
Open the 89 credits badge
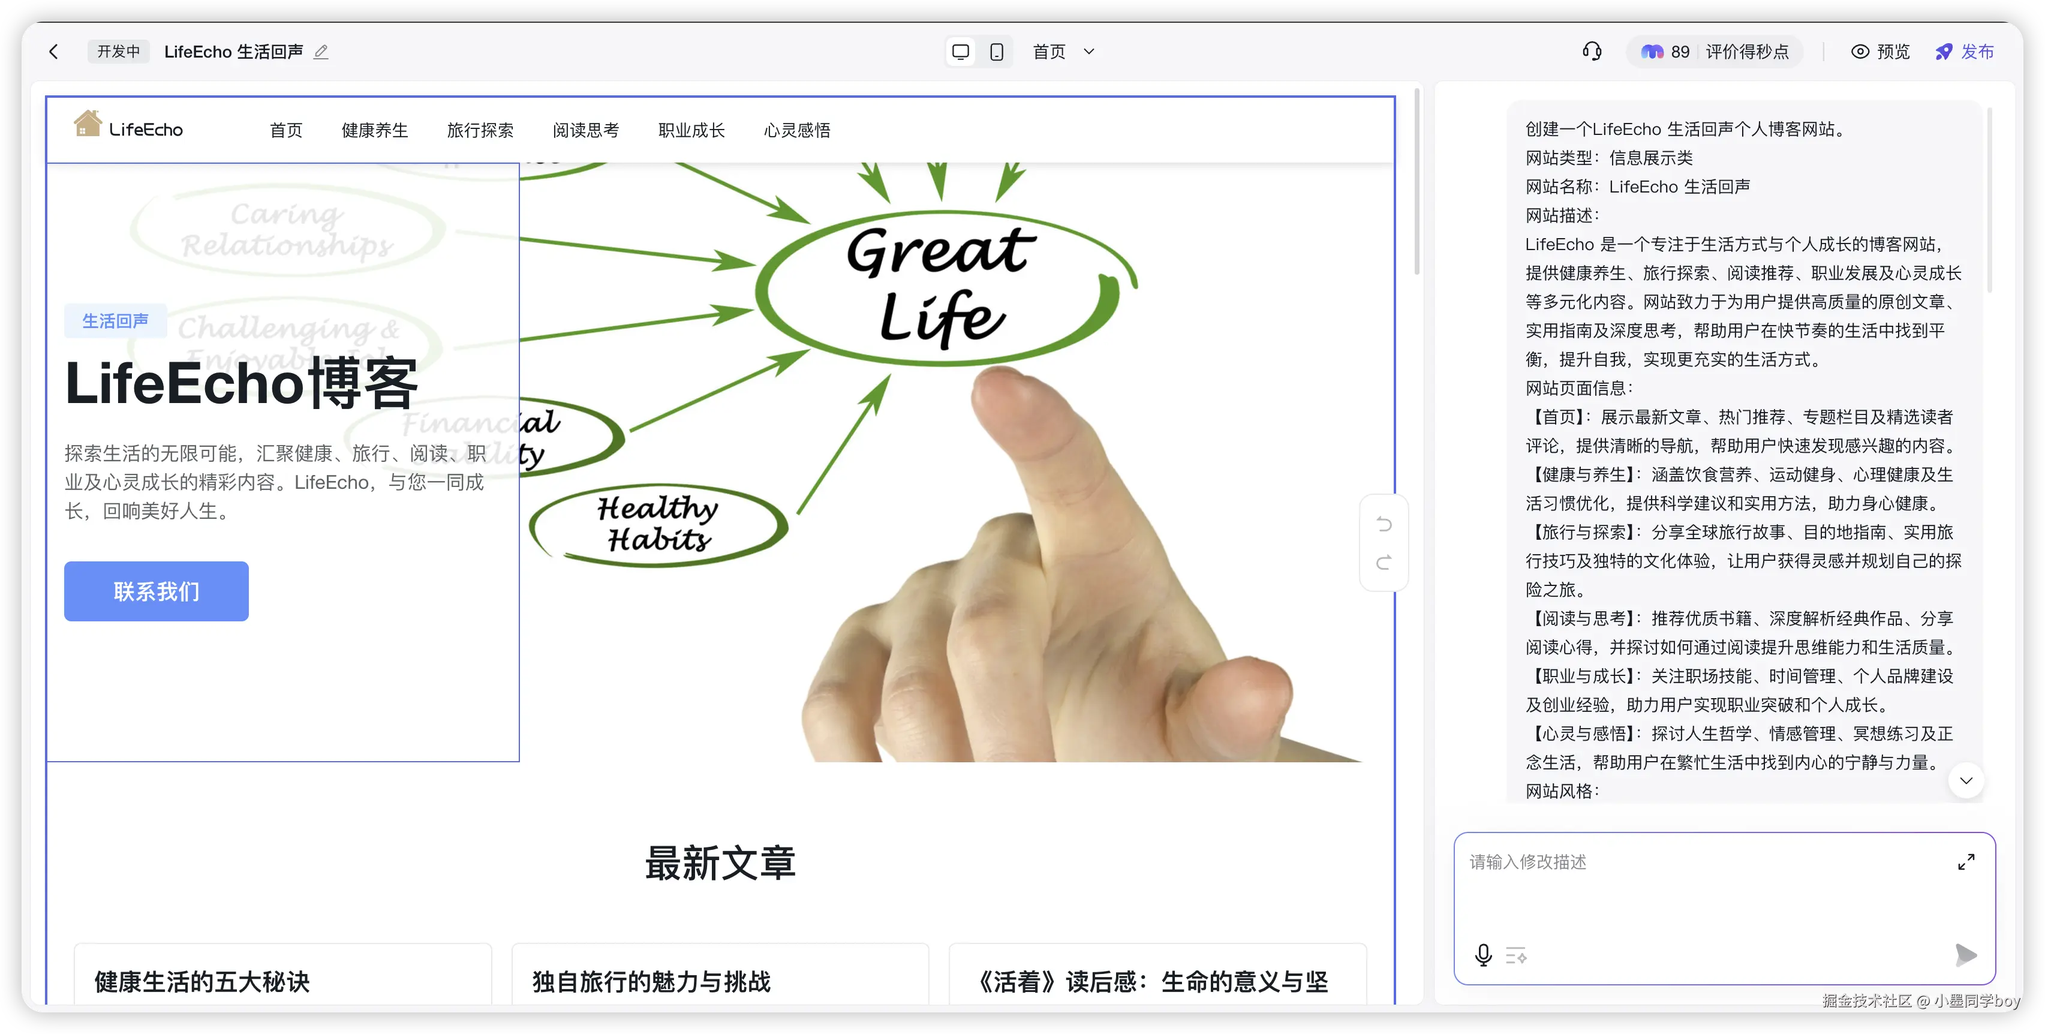(x=1665, y=52)
